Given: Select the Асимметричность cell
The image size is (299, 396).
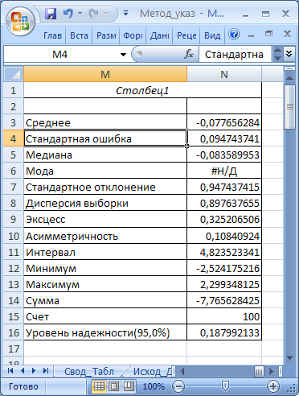Looking at the screenshot, I should click(x=105, y=236).
